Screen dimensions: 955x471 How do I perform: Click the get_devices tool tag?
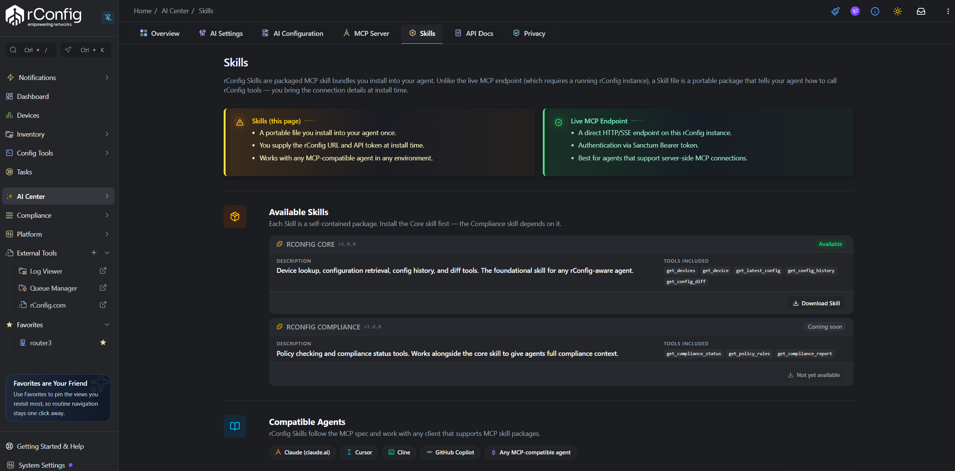681,271
